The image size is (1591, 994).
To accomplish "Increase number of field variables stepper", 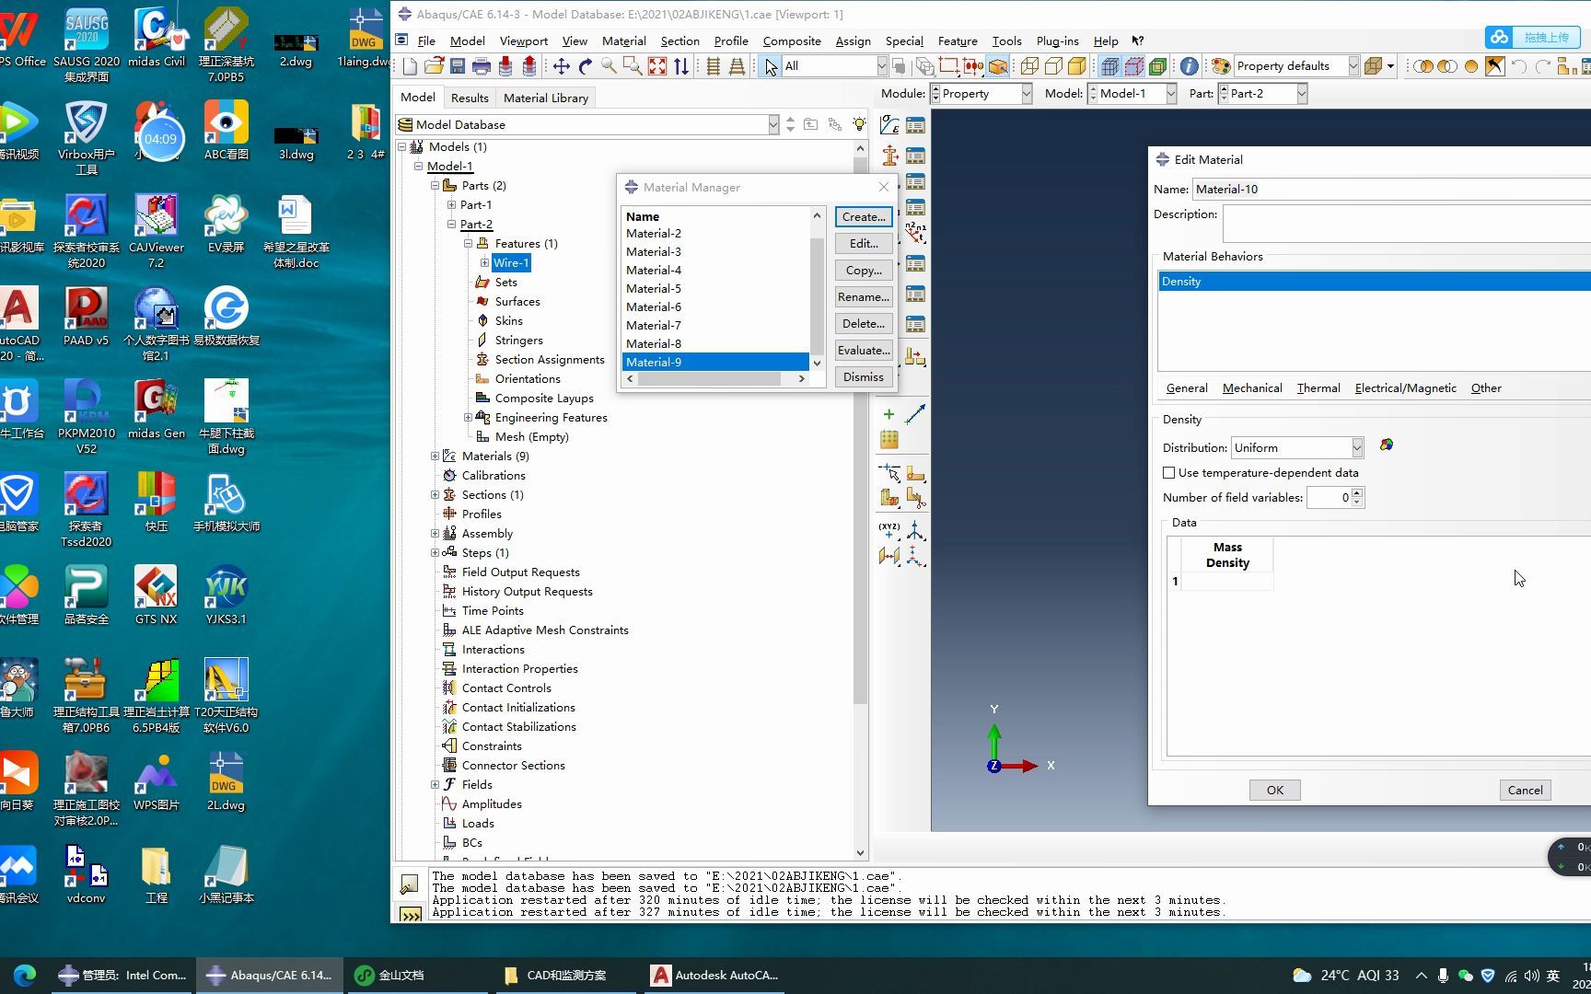I will [1358, 493].
